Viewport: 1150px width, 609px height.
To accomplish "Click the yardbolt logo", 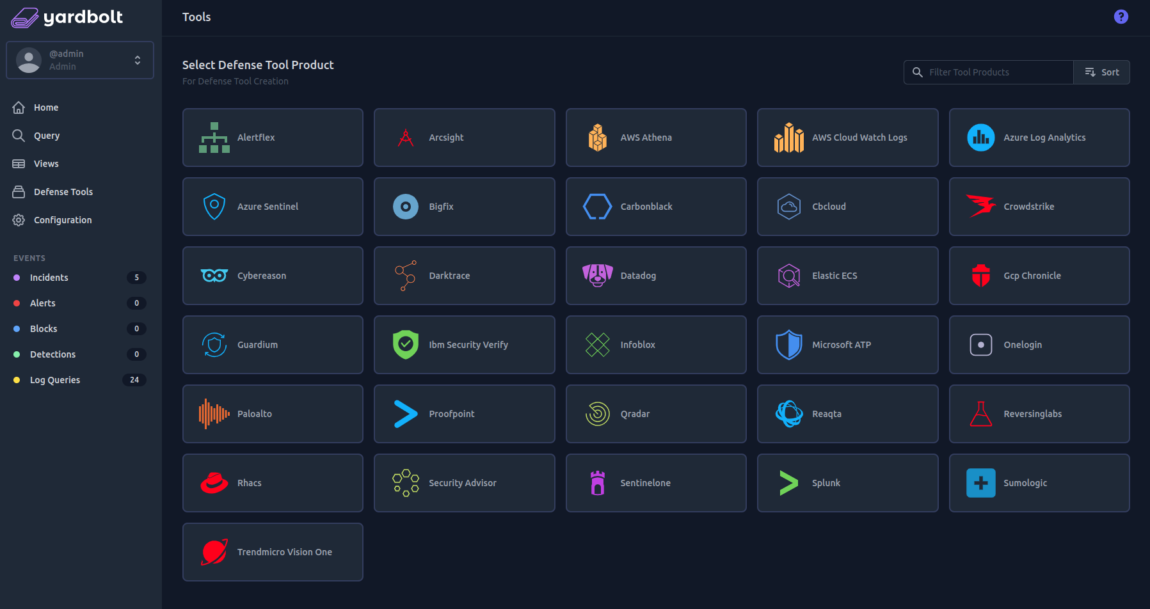I will [x=67, y=17].
